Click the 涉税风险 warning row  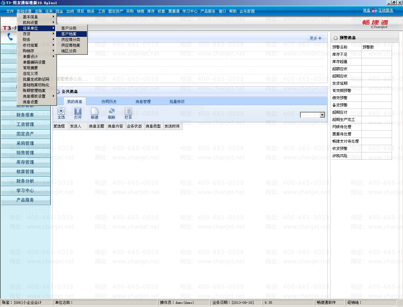click(361, 156)
